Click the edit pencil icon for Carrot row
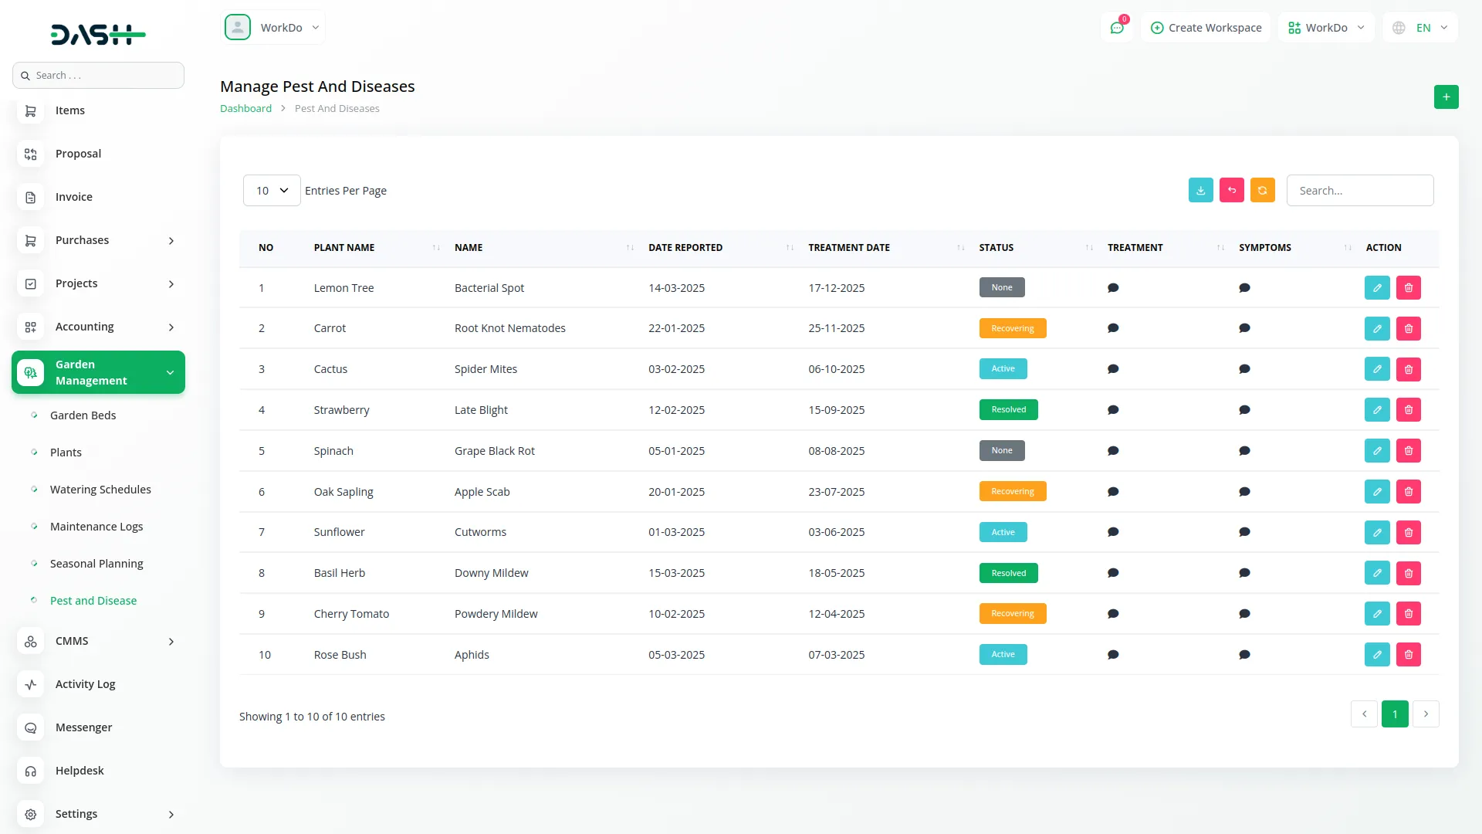The image size is (1482, 834). pos(1377,328)
